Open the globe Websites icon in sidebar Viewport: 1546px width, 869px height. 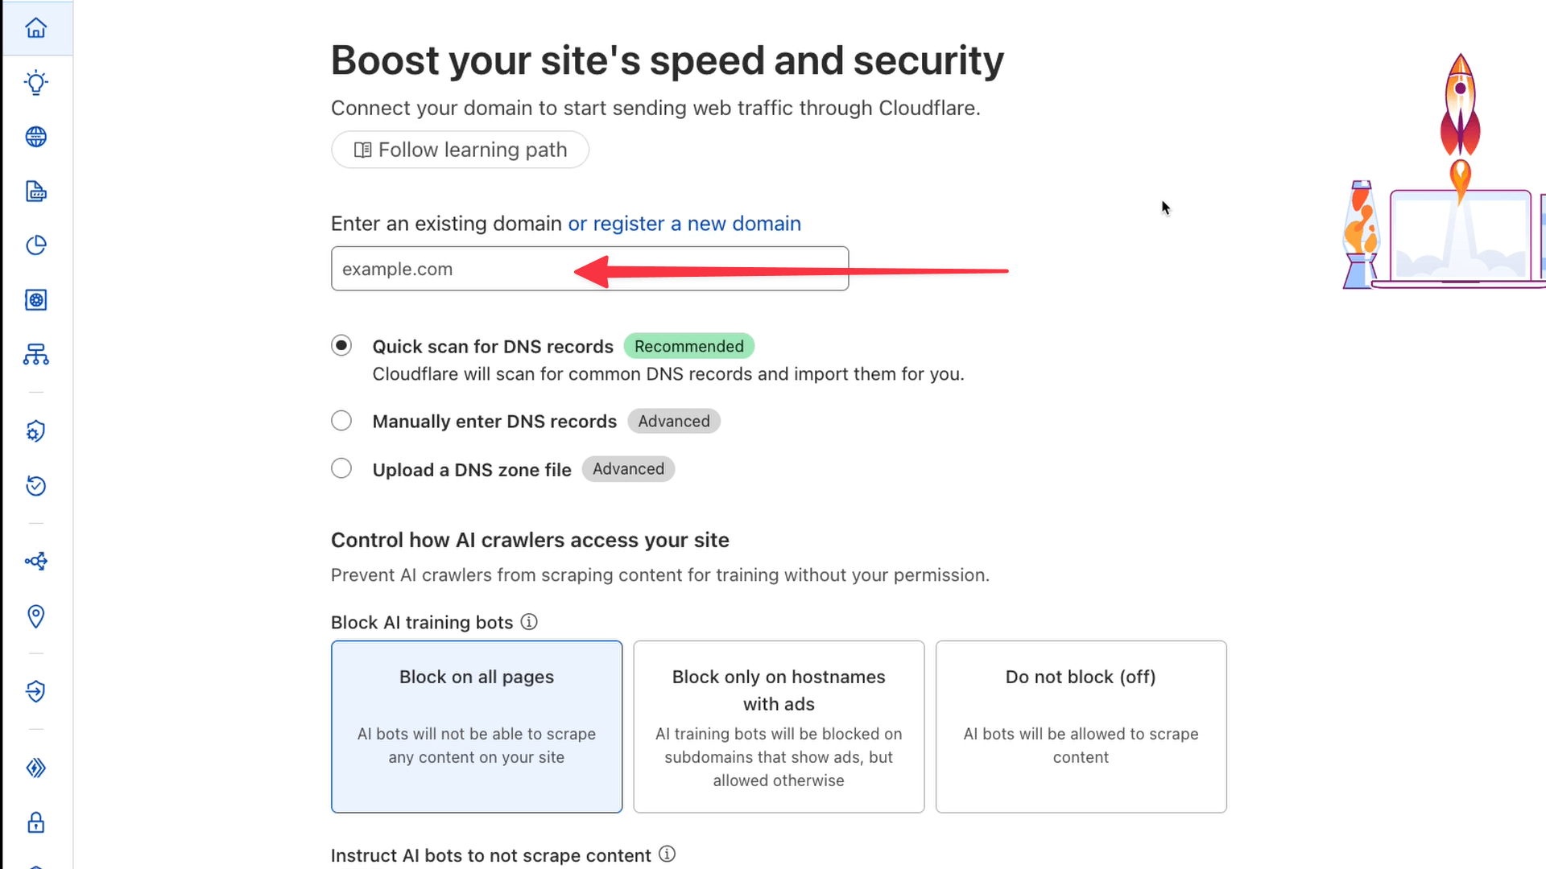tap(36, 137)
